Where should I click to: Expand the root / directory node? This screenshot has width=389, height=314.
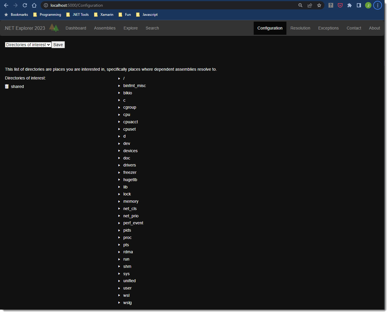point(119,79)
